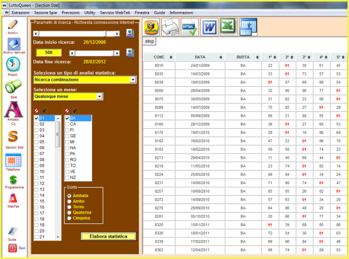This screenshot has height=259, width=349.
Task: Open the Section Stat icon
Action: 13,137
